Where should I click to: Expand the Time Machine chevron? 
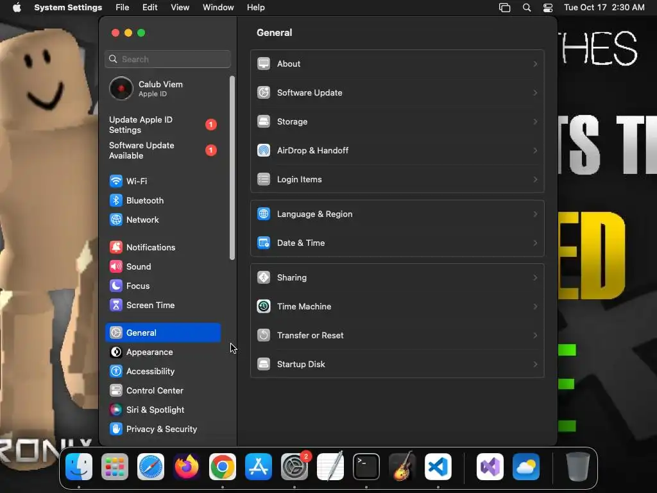coord(535,306)
